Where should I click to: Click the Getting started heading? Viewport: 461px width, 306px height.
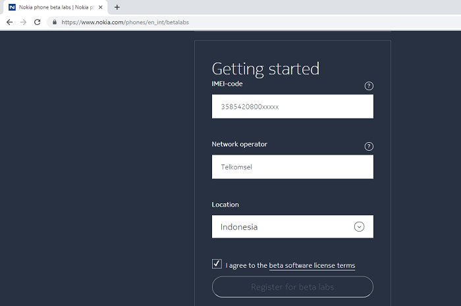(265, 68)
